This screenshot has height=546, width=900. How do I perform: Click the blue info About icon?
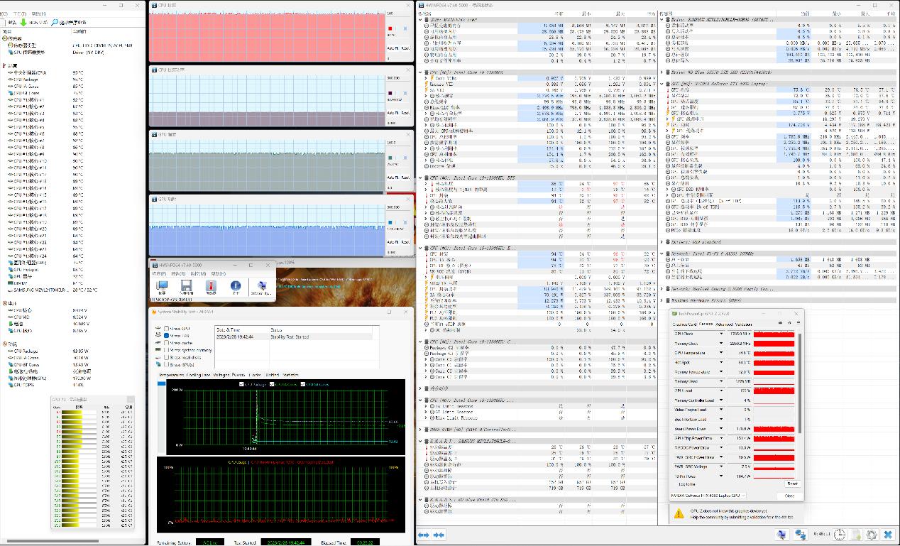pos(236,285)
